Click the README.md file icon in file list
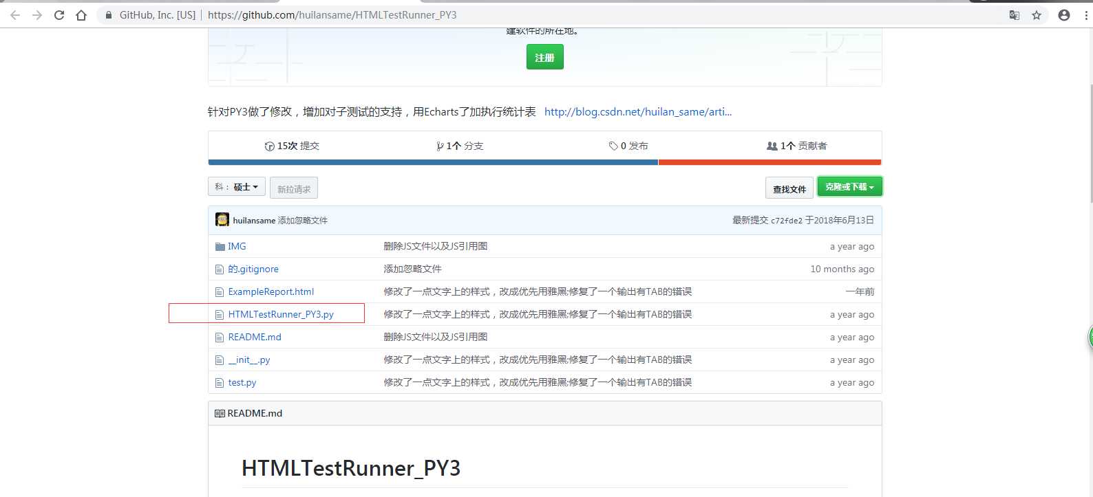The image size is (1093, 497). pyautogui.click(x=220, y=338)
